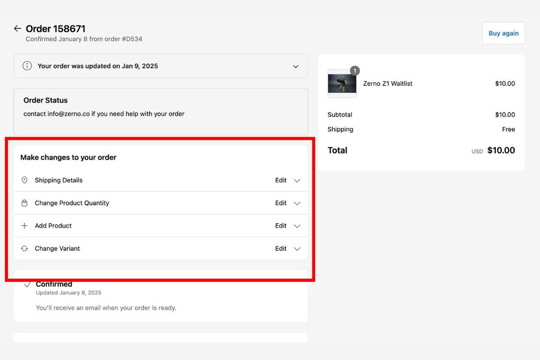This screenshot has width=540, height=360.
Task: Click the quantity badge on the product image
Action: 355,71
